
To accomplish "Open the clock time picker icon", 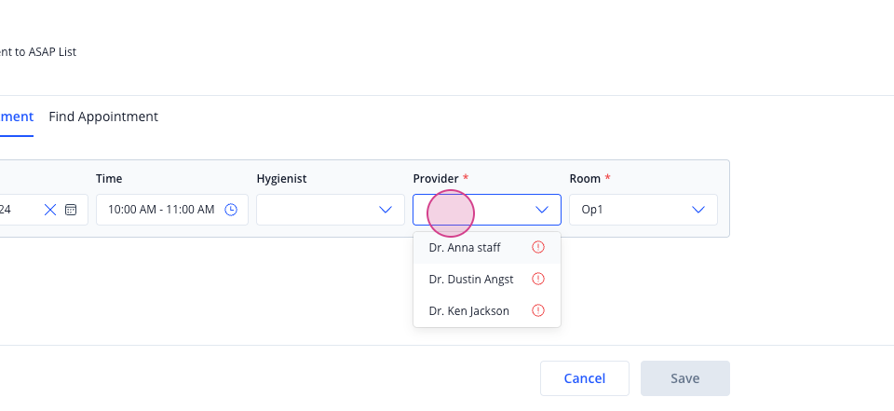I will coord(230,210).
